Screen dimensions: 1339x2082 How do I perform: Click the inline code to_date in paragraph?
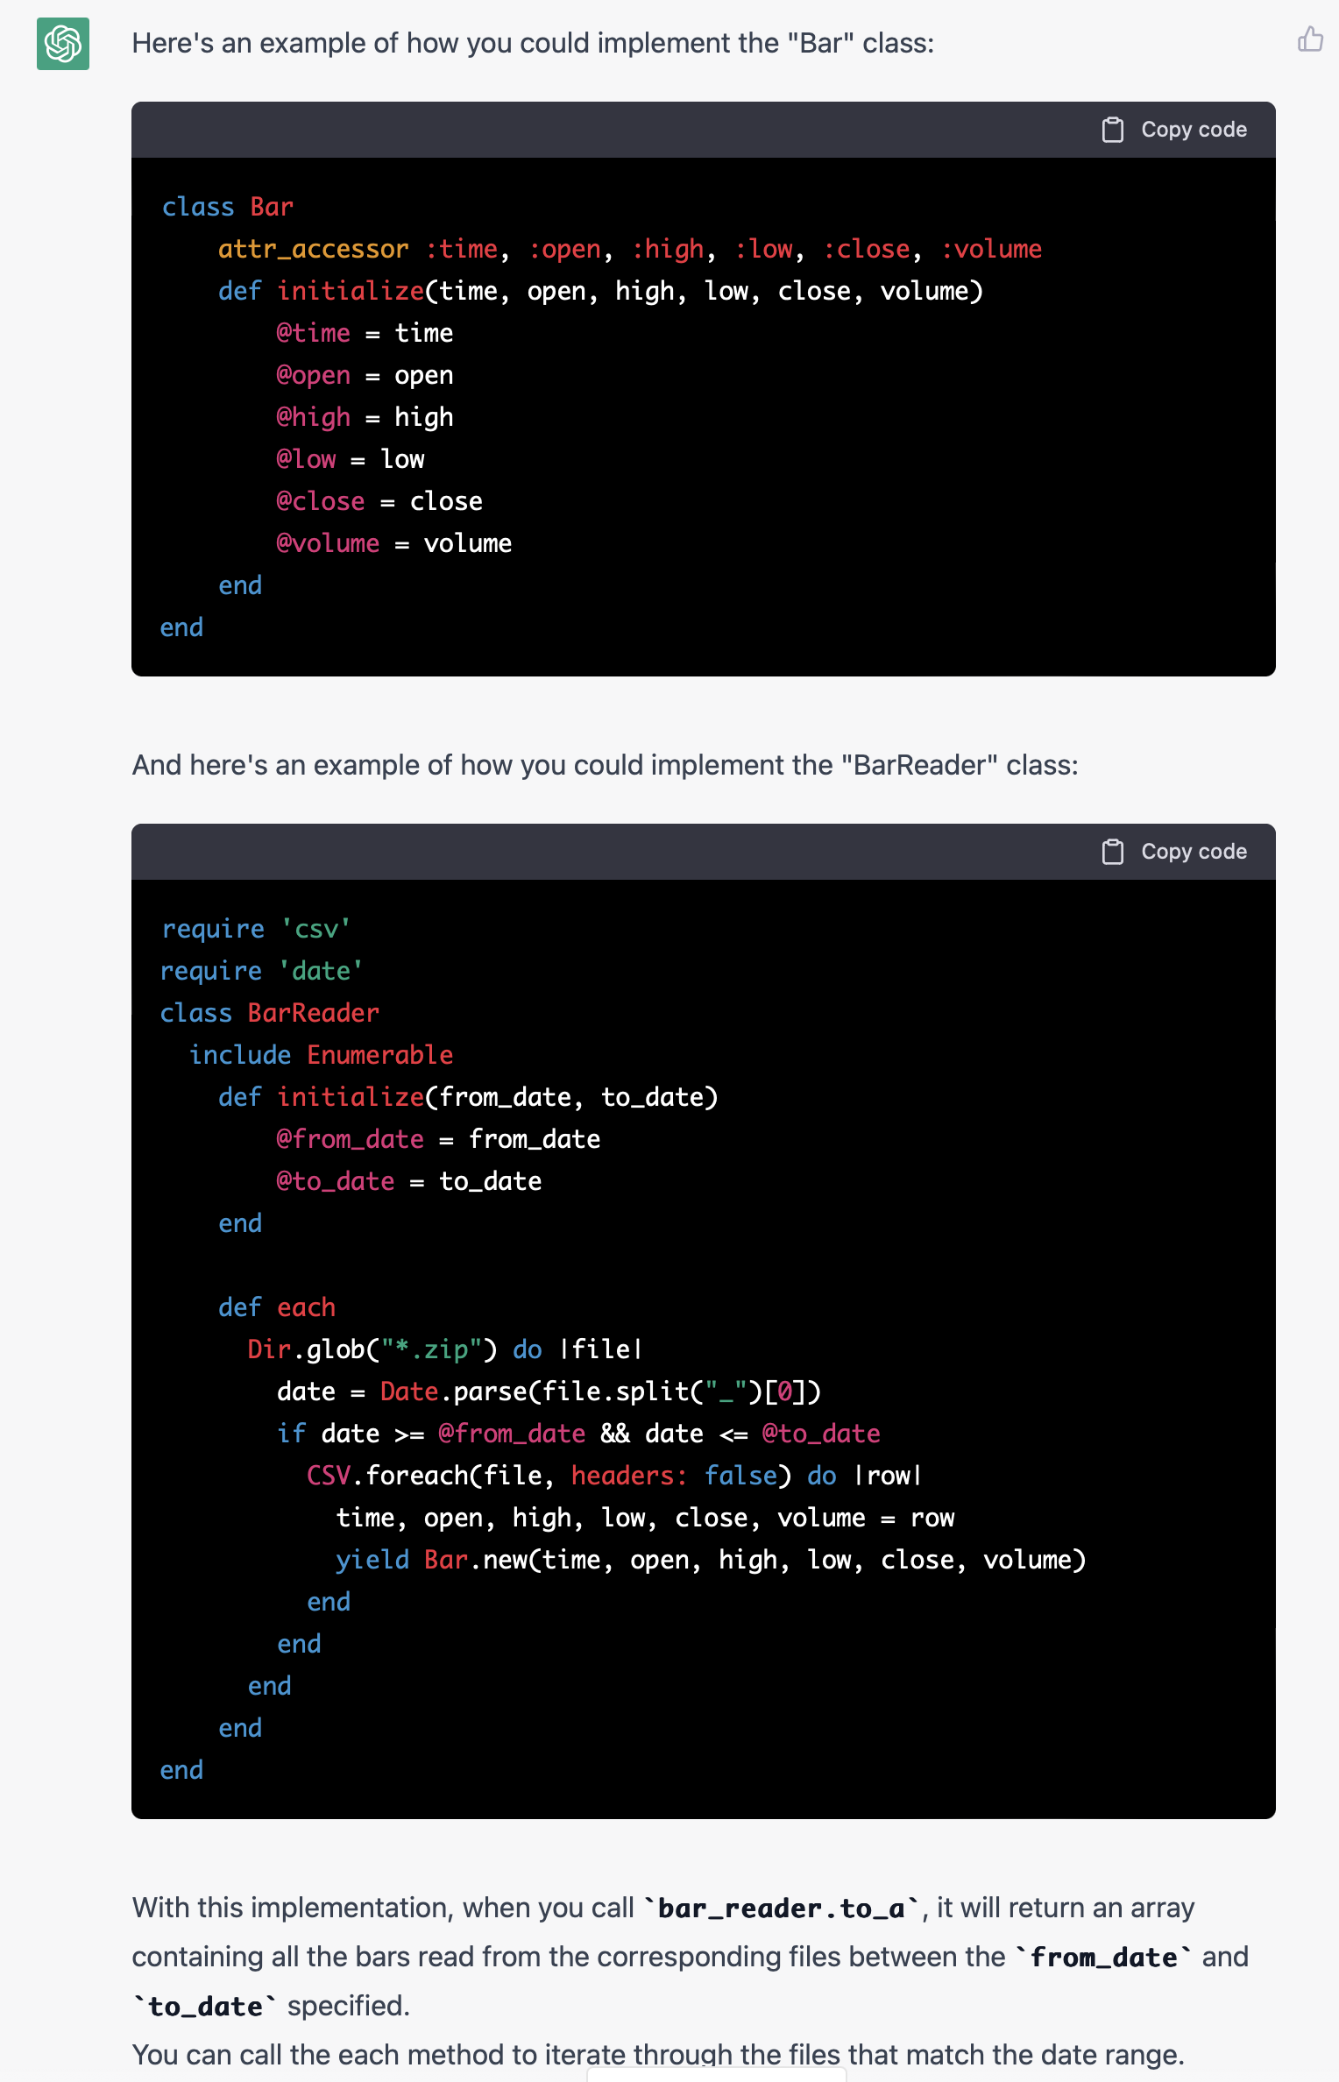(205, 2007)
